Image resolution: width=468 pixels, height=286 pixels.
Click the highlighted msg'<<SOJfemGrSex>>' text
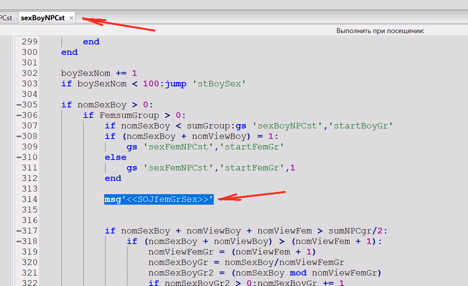tap(159, 199)
